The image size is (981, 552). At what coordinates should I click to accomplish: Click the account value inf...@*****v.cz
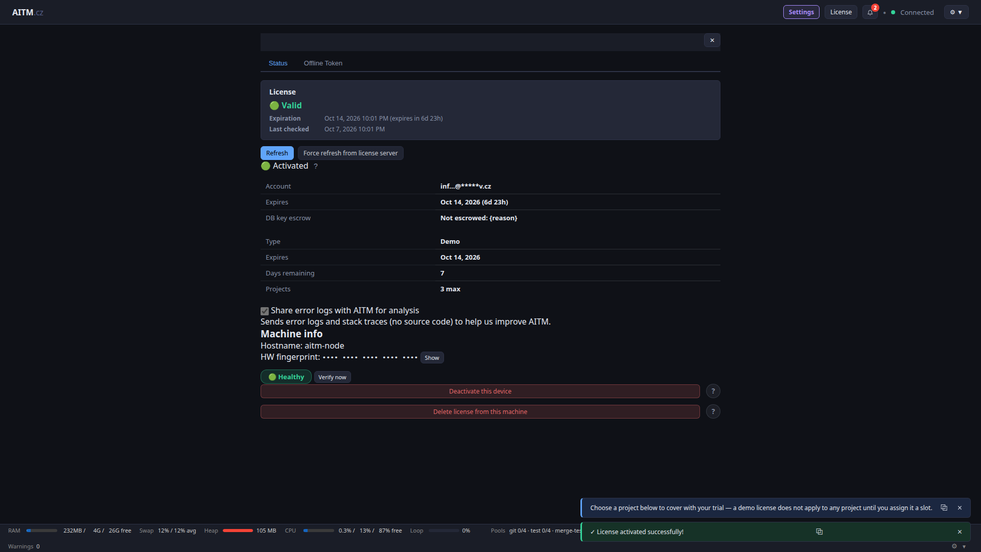pyautogui.click(x=465, y=187)
